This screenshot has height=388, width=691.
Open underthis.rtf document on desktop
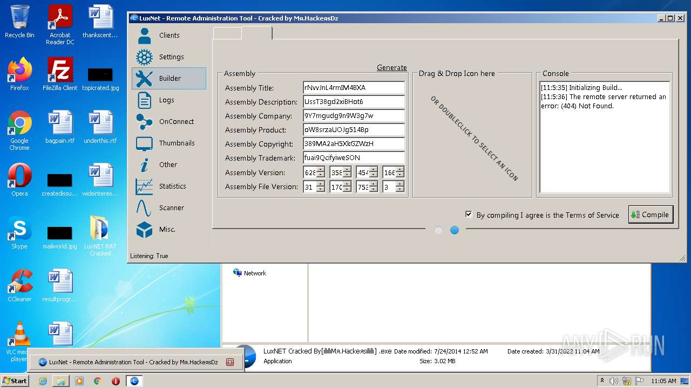point(100,127)
